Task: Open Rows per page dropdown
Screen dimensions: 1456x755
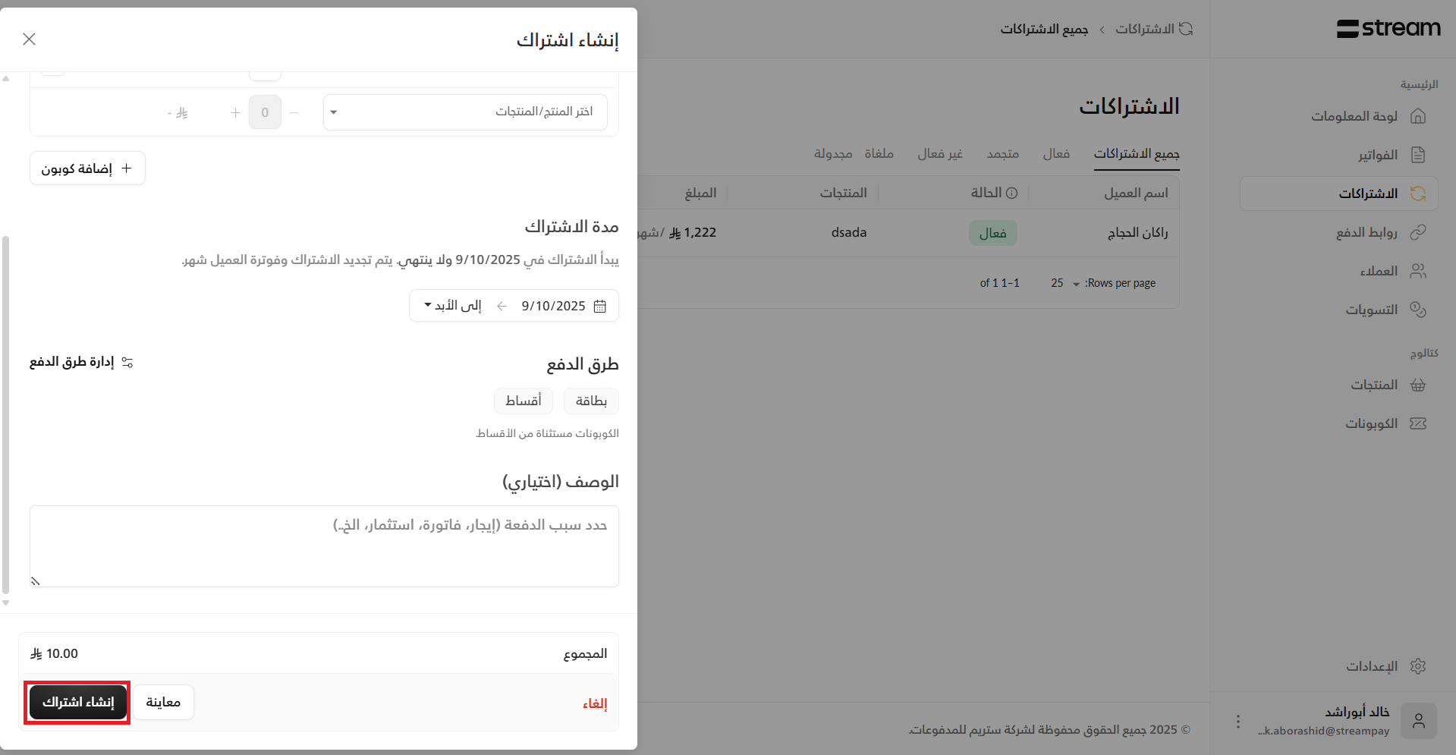Action: click(x=1065, y=283)
